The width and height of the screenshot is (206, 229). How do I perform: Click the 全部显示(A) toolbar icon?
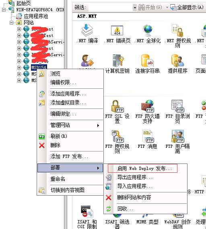tap(173, 7)
